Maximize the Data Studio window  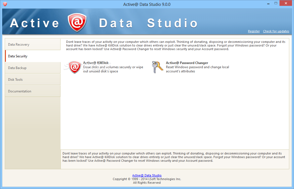276,3
